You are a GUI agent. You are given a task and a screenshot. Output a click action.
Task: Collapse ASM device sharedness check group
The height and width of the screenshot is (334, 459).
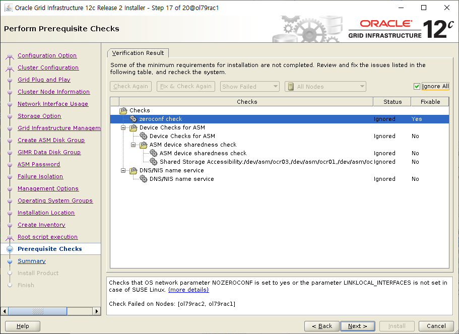(x=133, y=145)
